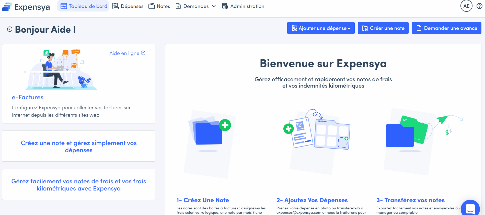485x215 pixels.
Task: Click the Expensya logo
Action: click(26, 7)
